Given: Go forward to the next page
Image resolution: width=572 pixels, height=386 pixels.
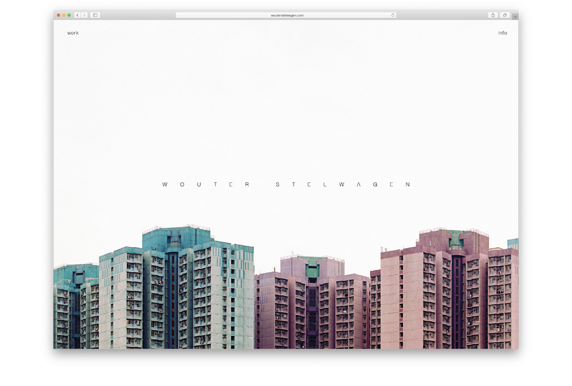Looking at the screenshot, I should (84, 15).
